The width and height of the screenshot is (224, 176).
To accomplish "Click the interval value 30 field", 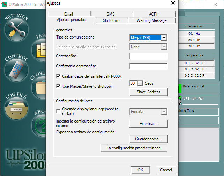I will [x=134, y=83].
